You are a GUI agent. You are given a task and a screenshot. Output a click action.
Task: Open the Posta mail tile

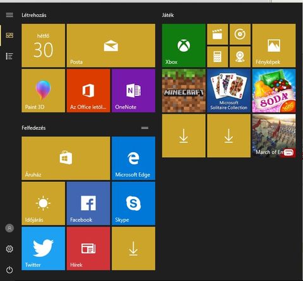click(111, 45)
